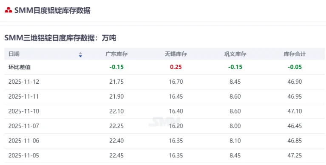Screen dimensions: 326x165
Task: Click the 广东库存 column header
Action: pos(116,54)
